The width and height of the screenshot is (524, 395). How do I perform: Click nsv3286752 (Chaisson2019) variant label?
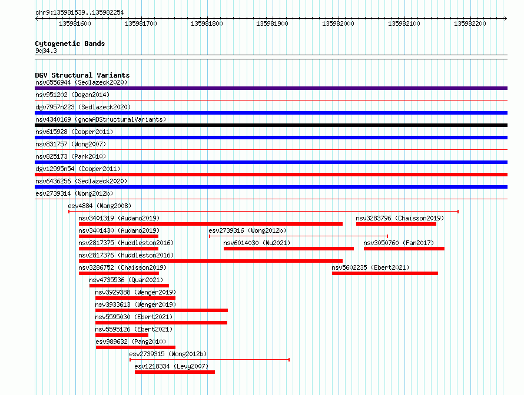(x=122, y=267)
